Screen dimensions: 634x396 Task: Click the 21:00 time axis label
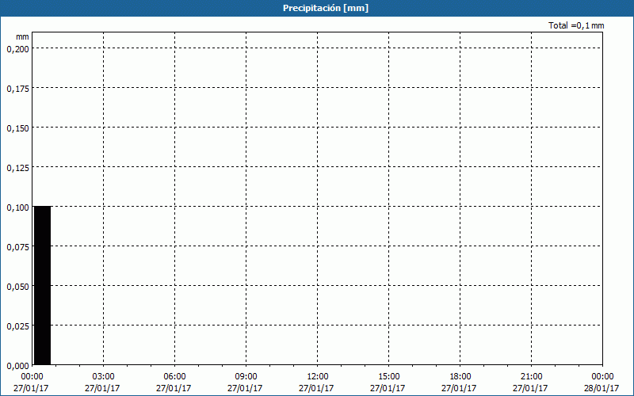[x=531, y=377]
